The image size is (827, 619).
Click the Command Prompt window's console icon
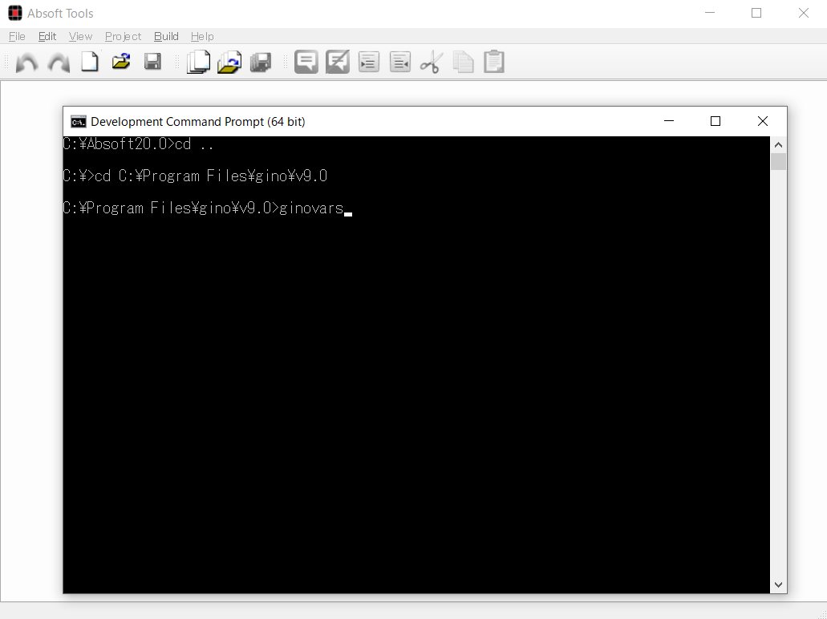(x=78, y=122)
